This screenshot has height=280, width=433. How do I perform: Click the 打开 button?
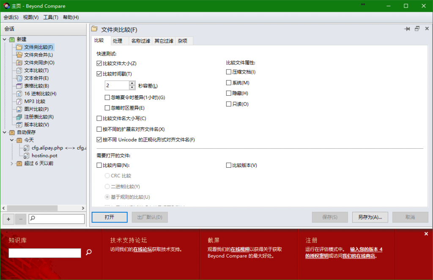point(110,217)
